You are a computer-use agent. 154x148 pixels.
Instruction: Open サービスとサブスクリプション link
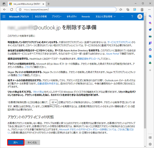[x=120, y=42]
